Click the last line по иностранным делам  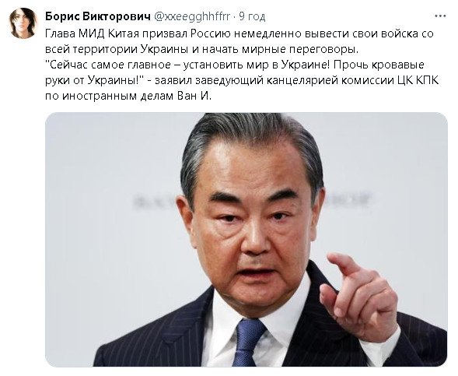[x=128, y=96]
